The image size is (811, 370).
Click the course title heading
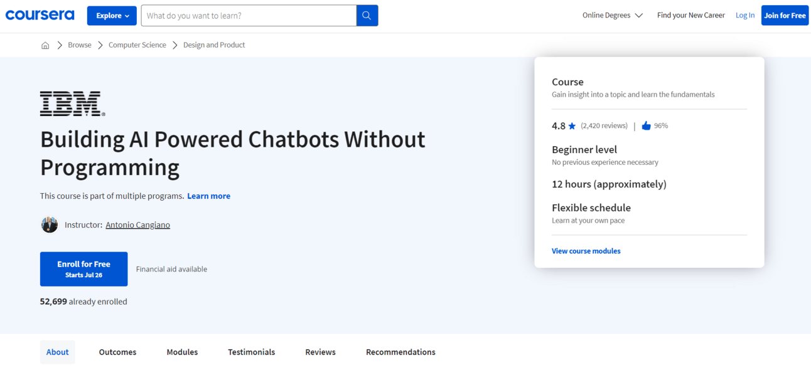tap(233, 153)
